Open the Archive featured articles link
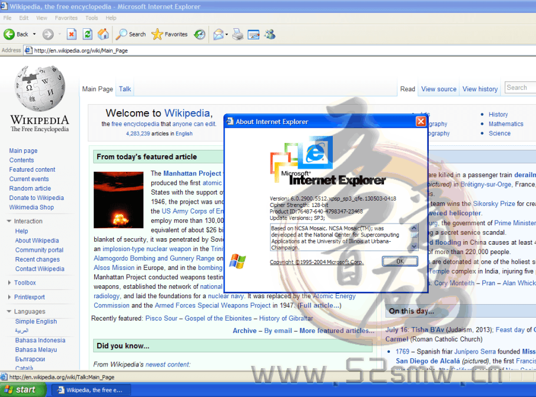The image size is (536, 397). tap(244, 331)
